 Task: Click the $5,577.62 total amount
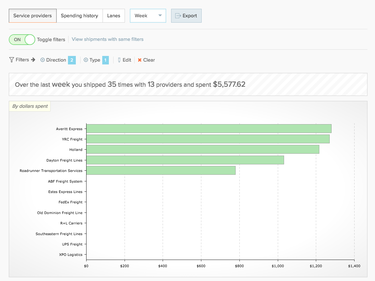click(229, 84)
